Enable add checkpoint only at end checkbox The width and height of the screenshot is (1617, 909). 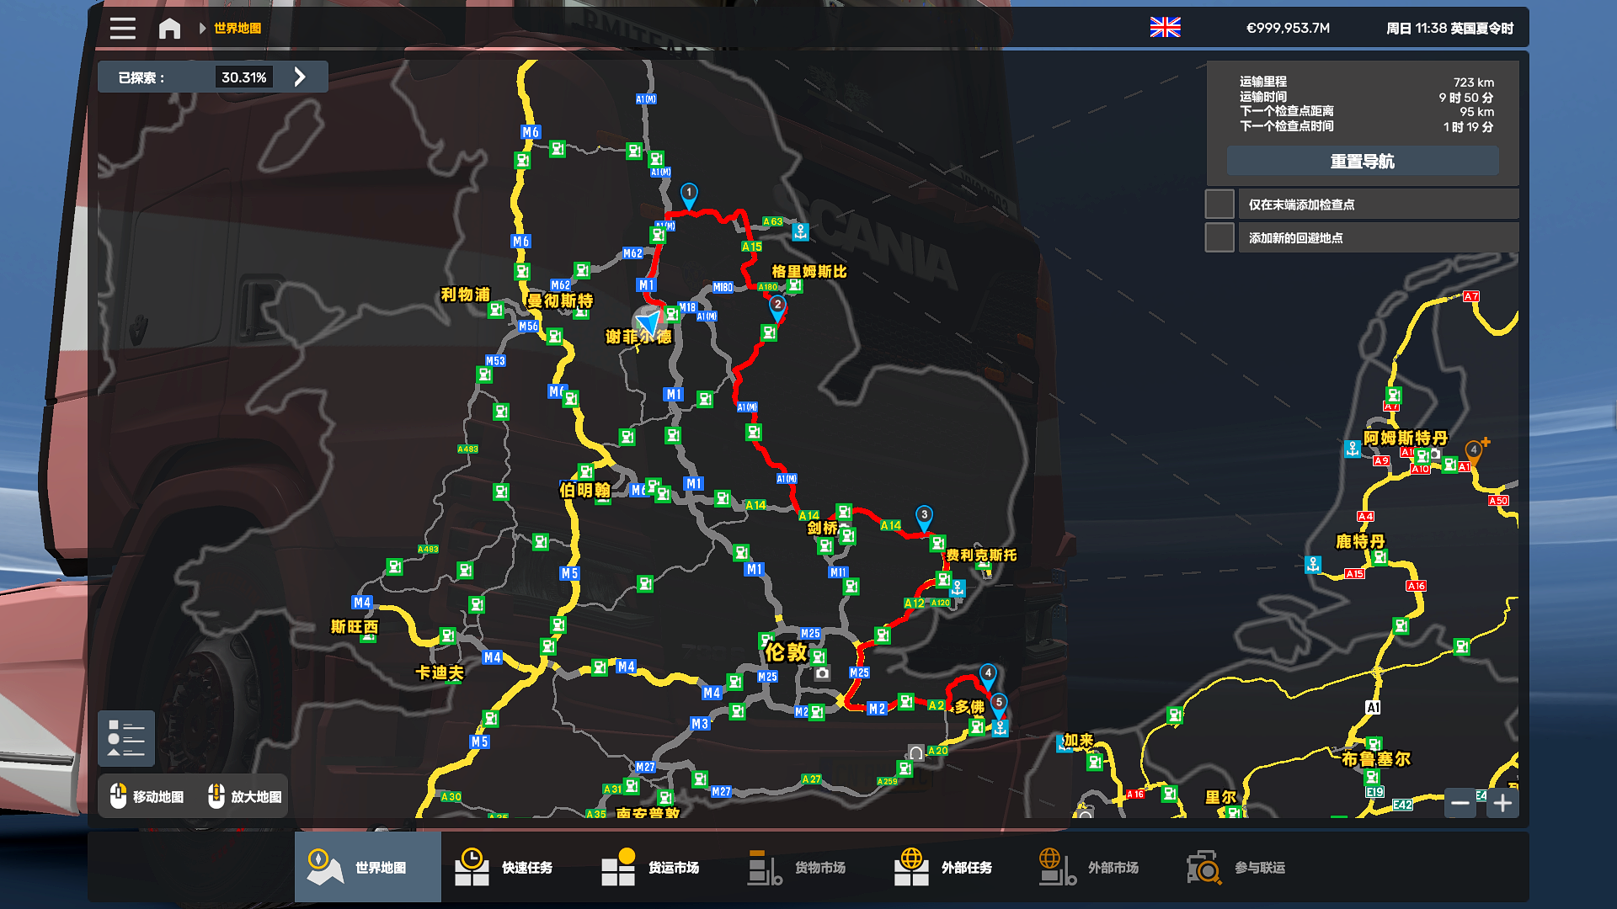1219,205
